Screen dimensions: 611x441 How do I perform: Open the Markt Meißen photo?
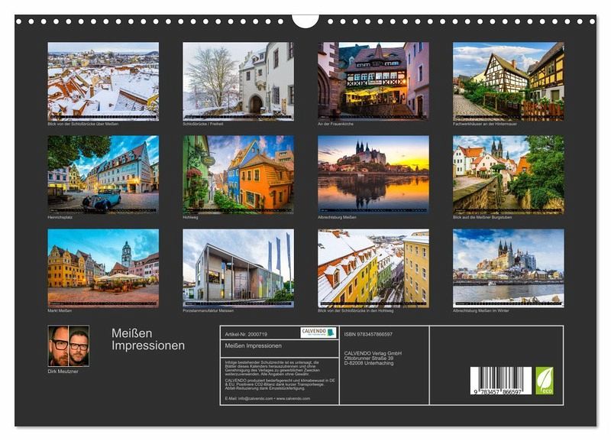pos(103,268)
